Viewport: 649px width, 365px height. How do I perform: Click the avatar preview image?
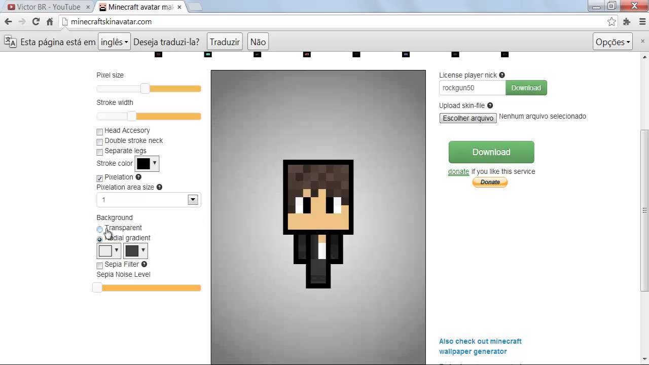(x=318, y=217)
